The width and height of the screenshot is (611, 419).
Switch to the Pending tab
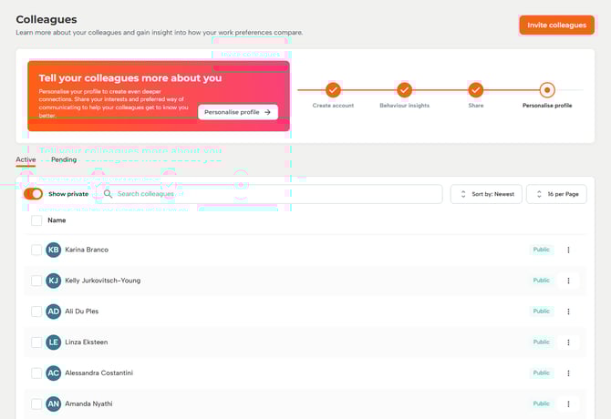pyautogui.click(x=64, y=159)
